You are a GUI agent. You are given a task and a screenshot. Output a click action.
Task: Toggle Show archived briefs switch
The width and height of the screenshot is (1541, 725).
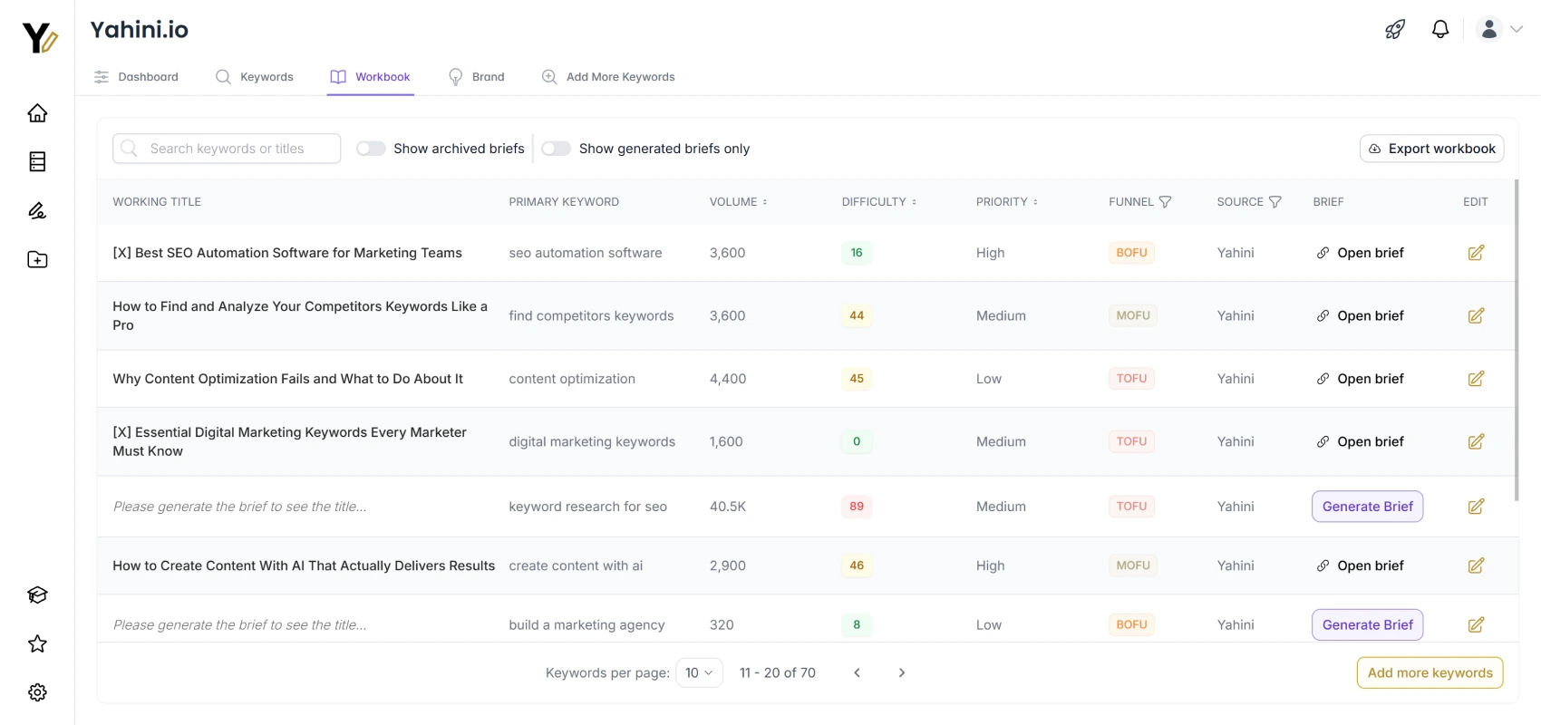[371, 149]
